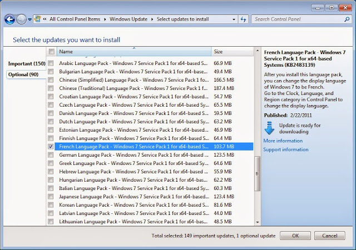Switch to Important (150) tab
Screen dimensions: 356x250
[x=27, y=63]
